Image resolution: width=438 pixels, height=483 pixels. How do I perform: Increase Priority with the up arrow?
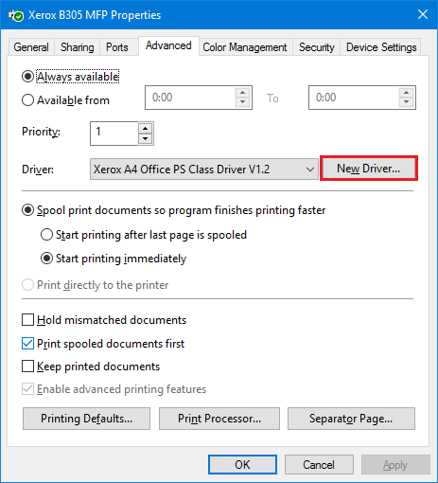click(x=145, y=129)
